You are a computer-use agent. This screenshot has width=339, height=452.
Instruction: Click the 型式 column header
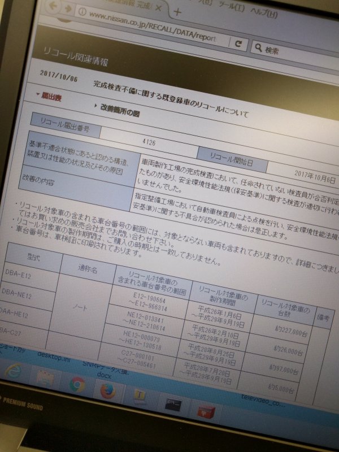click(x=34, y=257)
